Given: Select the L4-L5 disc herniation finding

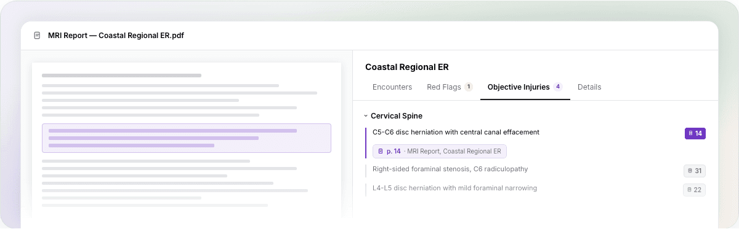Looking at the screenshot, I should pos(454,188).
